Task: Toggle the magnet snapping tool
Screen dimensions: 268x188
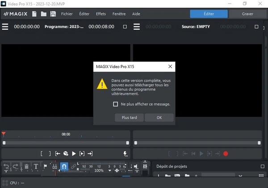Action: coord(64,167)
